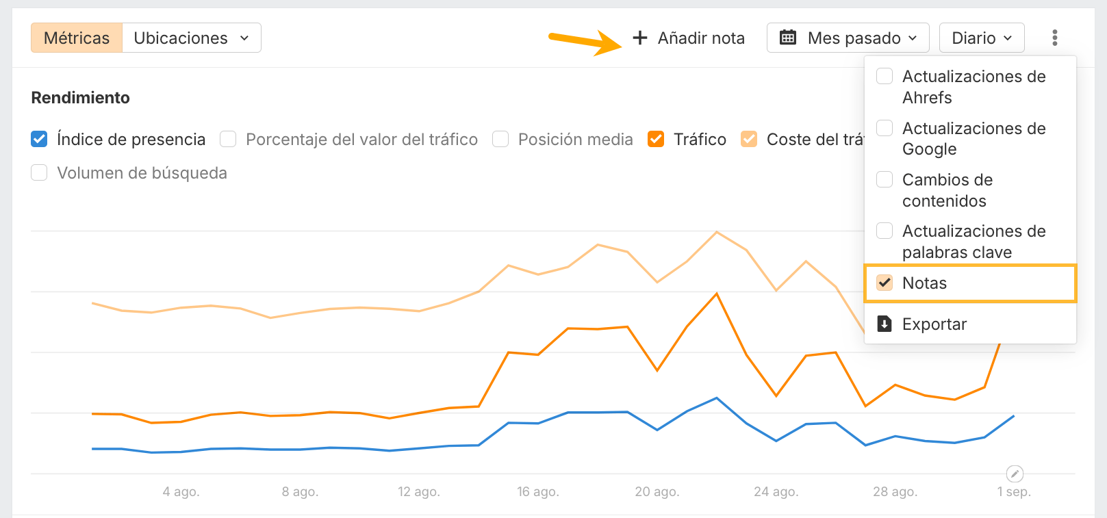Enable Porcentaje del valor del tráfico
Screen dimensions: 1107x518
point(227,139)
